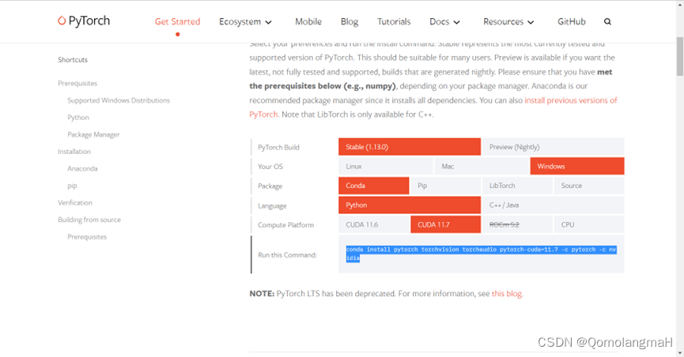Image resolution: width=684 pixels, height=357 pixels.
Task: Expand the Resources dropdown menu
Action: (508, 22)
